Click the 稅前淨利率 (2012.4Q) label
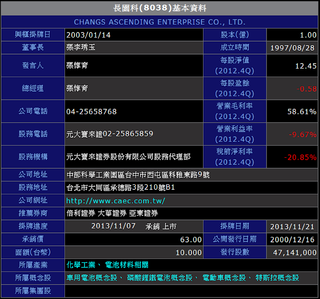 tap(234, 157)
